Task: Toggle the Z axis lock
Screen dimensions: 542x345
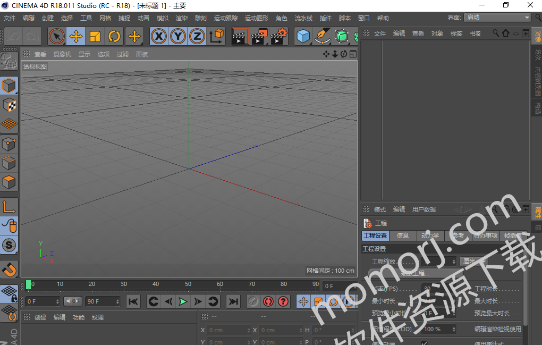Action: 197,36
